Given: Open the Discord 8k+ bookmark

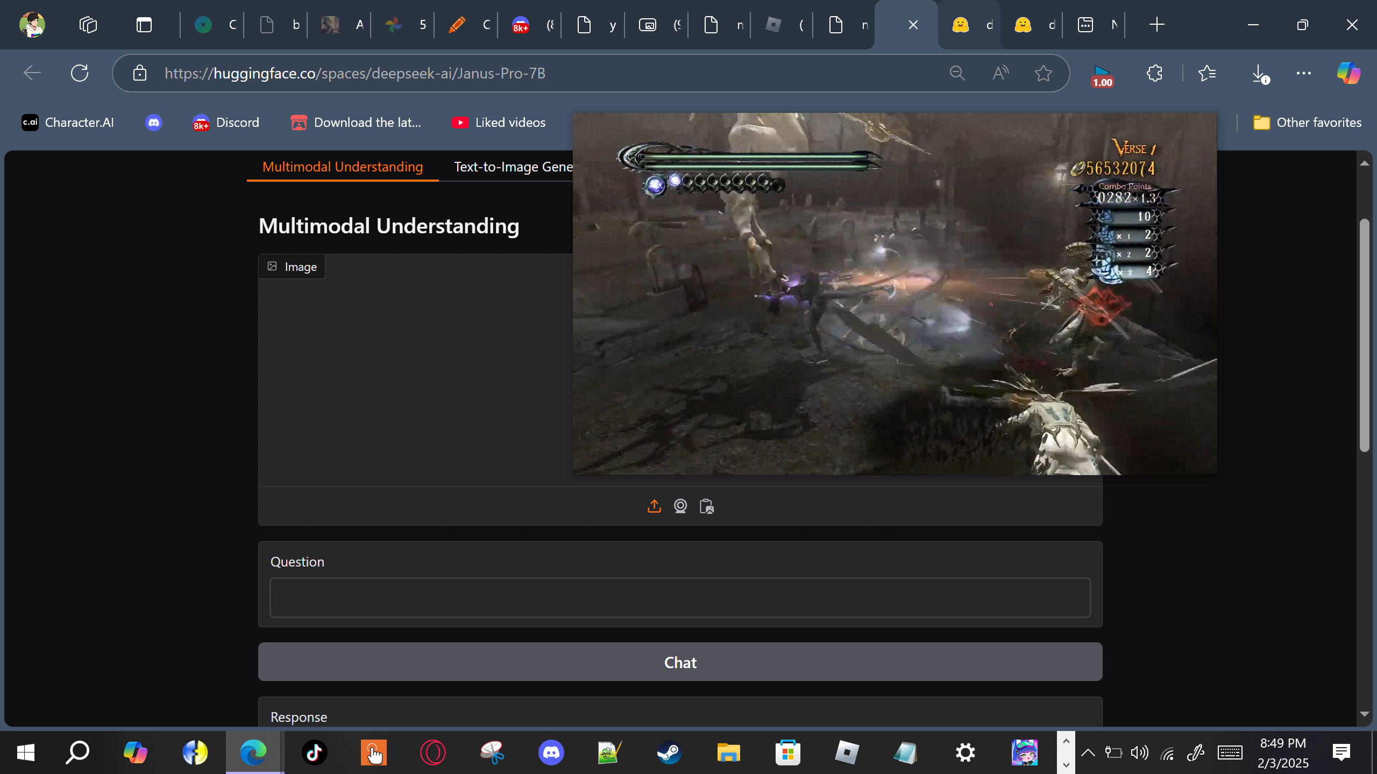Looking at the screenshot, I should point(226,123).
